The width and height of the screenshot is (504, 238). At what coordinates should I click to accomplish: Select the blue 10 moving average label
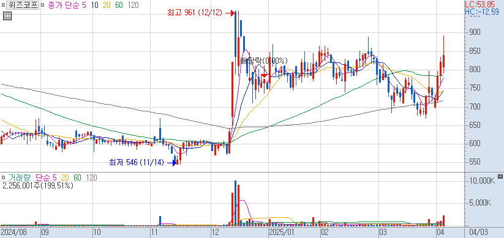tap(95, 5)
